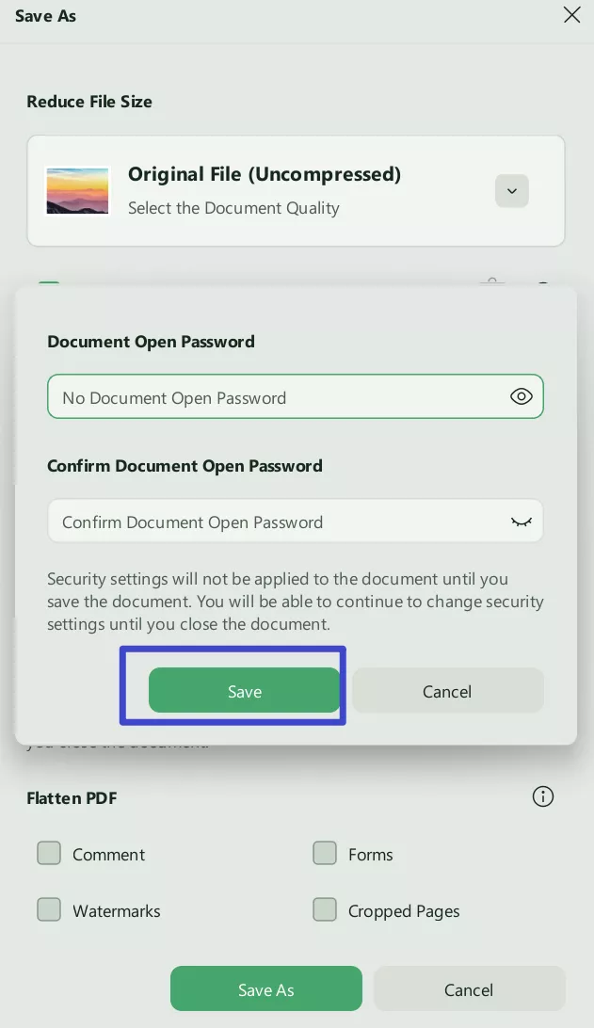
Task: Check the Comment flatten option
Action: tap(49, 853)
